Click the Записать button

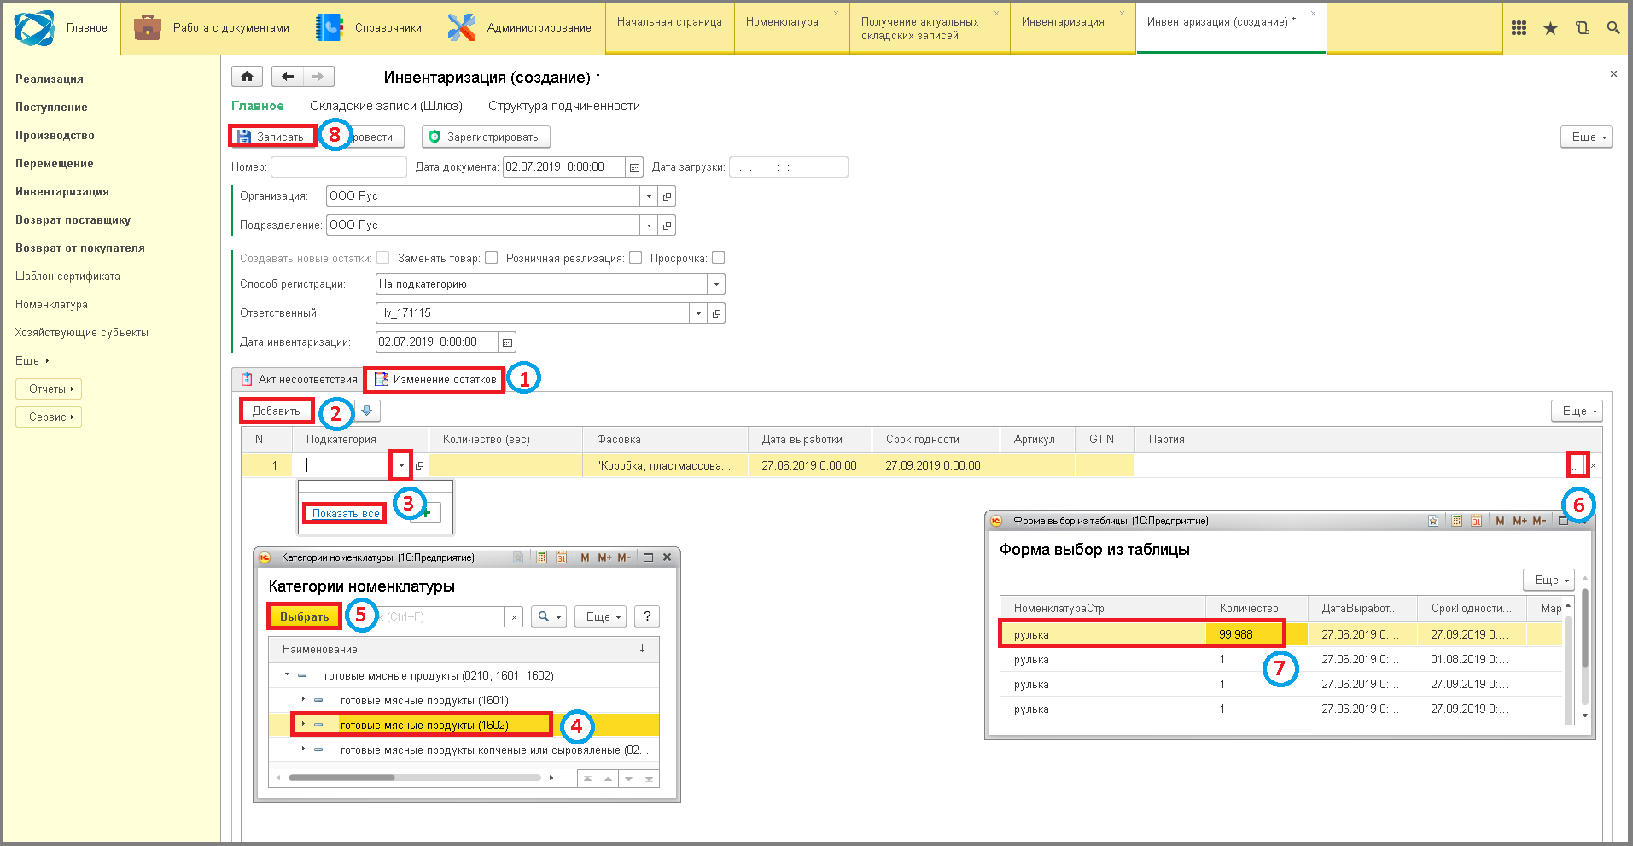(x=271, y=137)
